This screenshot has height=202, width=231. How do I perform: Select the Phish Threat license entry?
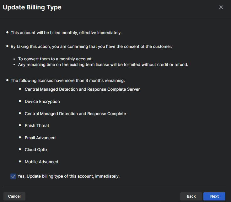(x=37, y=126)
